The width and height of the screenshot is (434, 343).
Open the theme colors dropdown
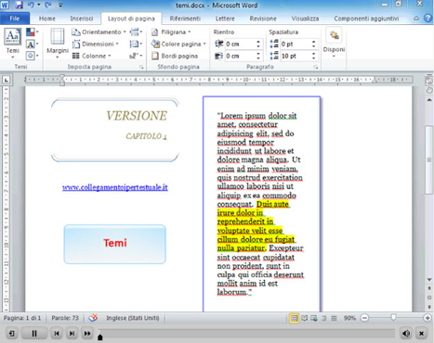33,32
